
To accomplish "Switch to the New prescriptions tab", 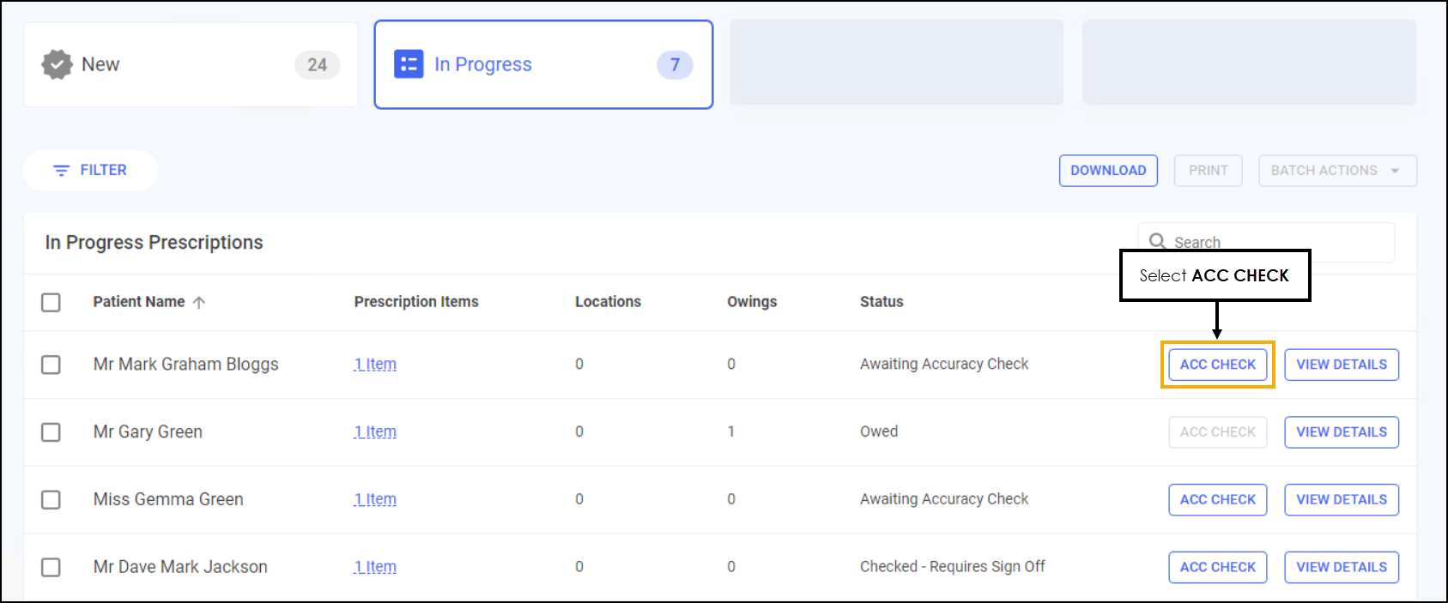I will coord(190,64).
